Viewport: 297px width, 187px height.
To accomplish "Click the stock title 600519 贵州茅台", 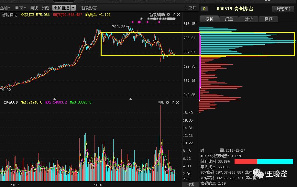I will tap(235, 9).
